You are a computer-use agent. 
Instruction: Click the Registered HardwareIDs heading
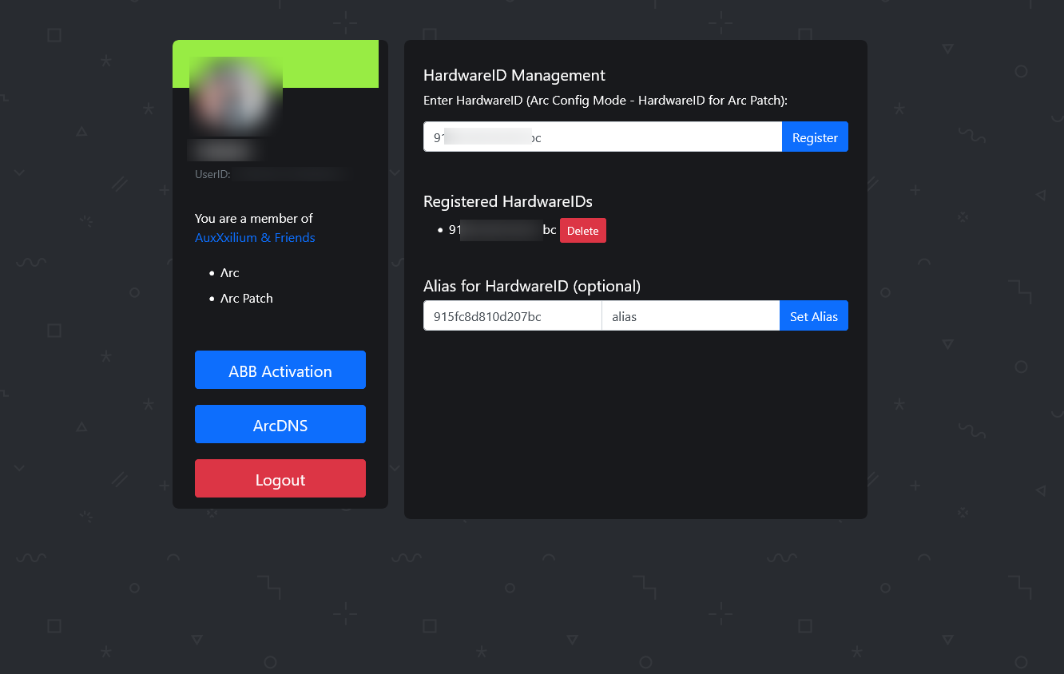(x=507, y=201)
